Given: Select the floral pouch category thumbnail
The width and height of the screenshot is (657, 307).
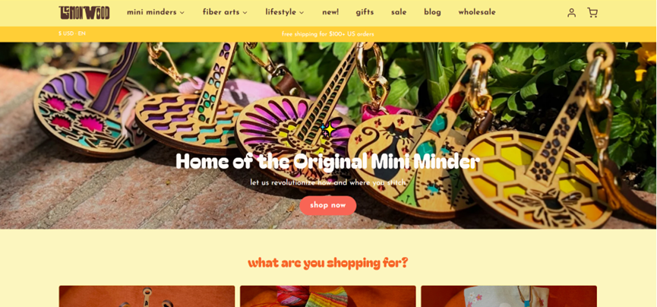Looking at the screenshot, I should (509, 296).
